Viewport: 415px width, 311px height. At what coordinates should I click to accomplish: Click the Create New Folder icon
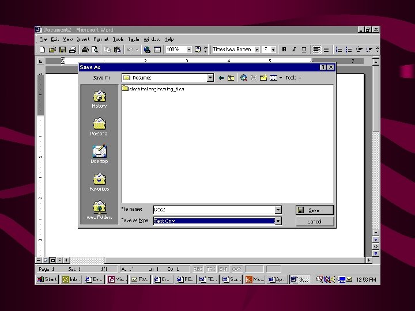[263, 78]
